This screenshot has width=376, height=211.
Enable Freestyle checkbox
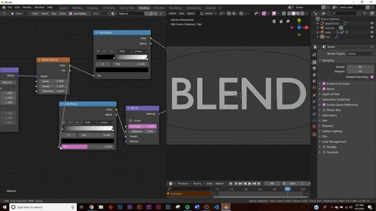(x=324, y=152)
